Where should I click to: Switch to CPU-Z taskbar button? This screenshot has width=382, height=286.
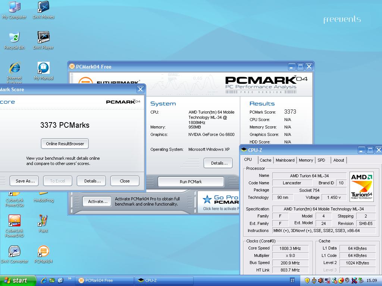(164, 280)
